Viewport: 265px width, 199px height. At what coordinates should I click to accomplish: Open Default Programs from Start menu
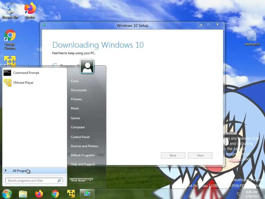(83, 155)
